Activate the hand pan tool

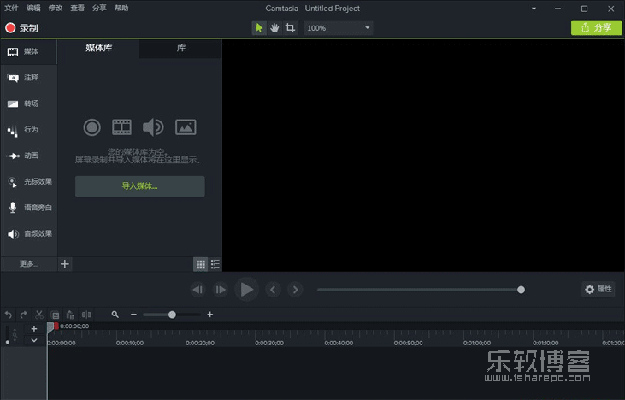pyautogui.click(x=274, y=28)
